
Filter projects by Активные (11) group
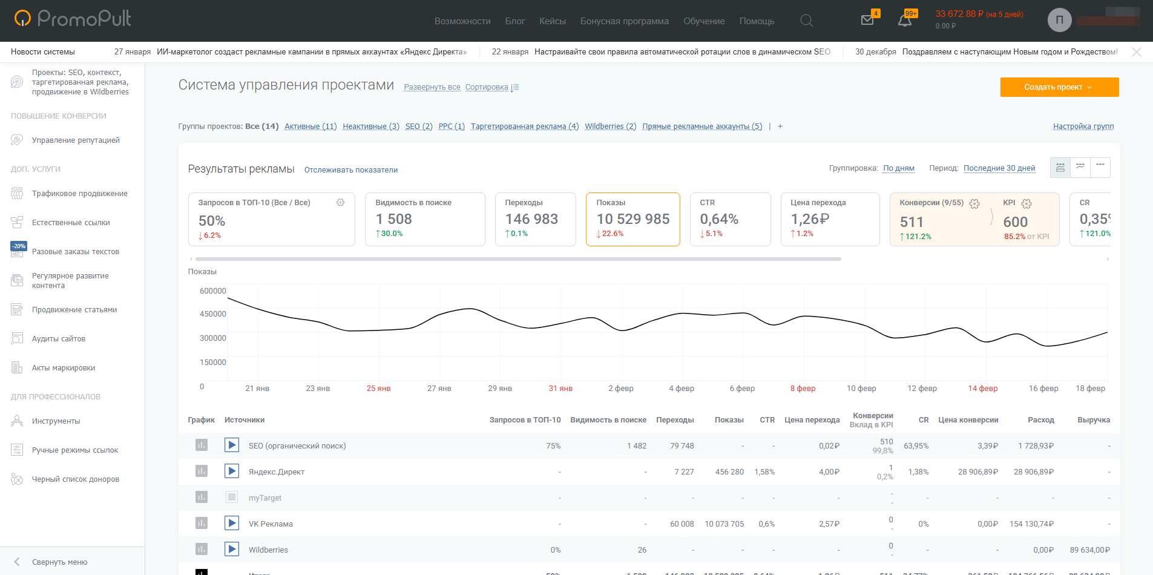pyautogui.click(x=310, y=126)
